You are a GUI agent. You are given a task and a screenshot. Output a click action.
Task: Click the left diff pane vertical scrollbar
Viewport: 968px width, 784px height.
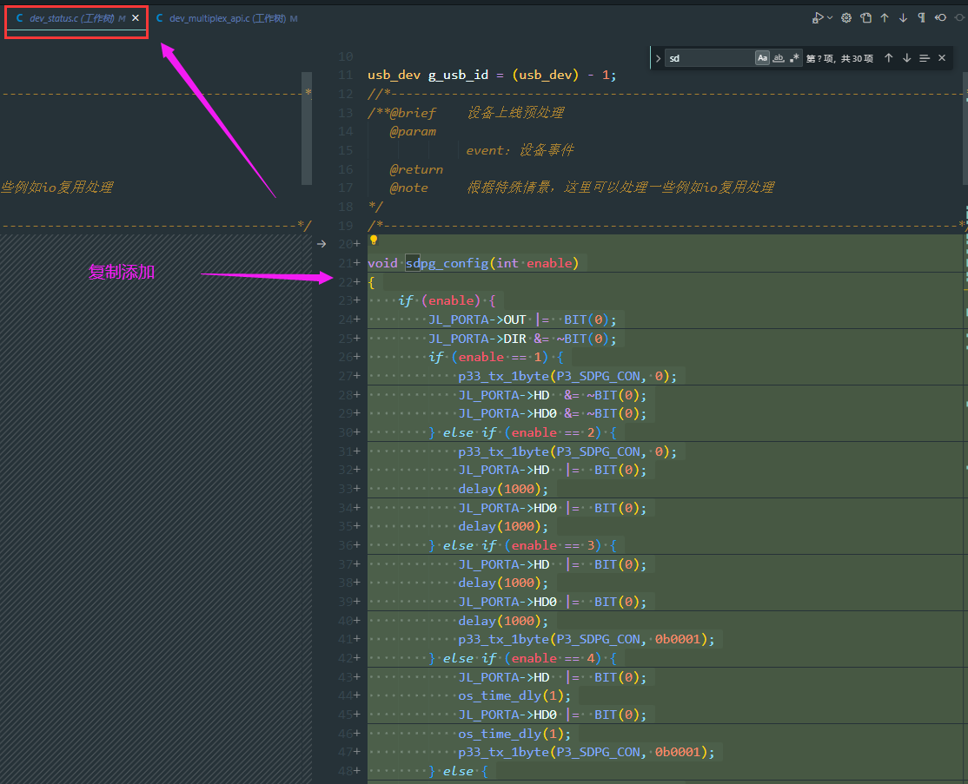tap(306, 128)
